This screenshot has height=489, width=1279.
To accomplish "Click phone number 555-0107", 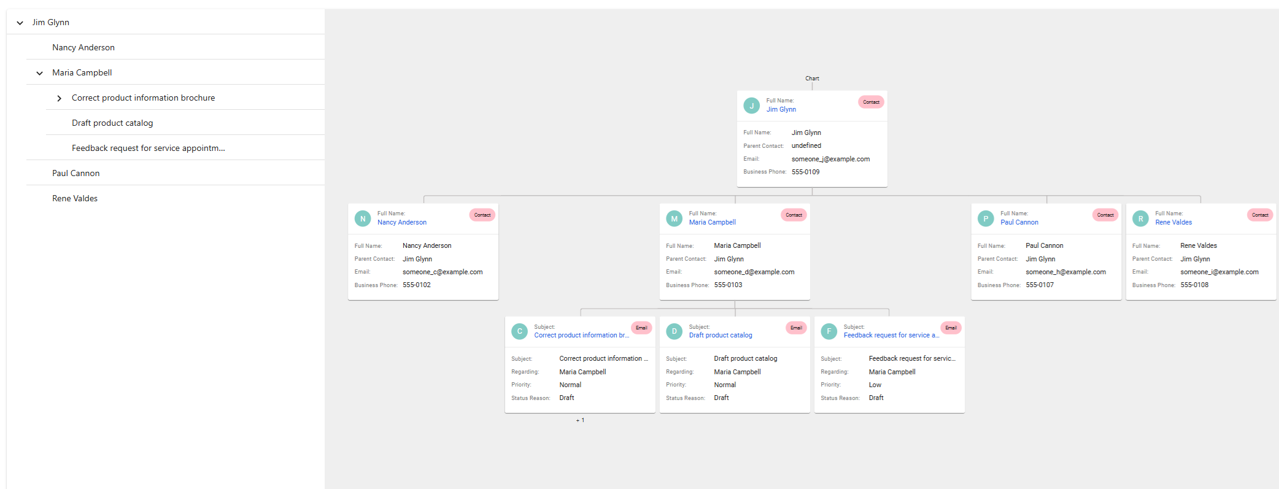I will tap(1039, 285).
